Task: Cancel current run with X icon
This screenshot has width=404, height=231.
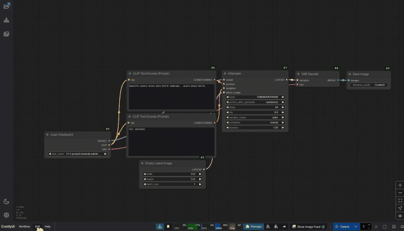Action: click(376, 227)
